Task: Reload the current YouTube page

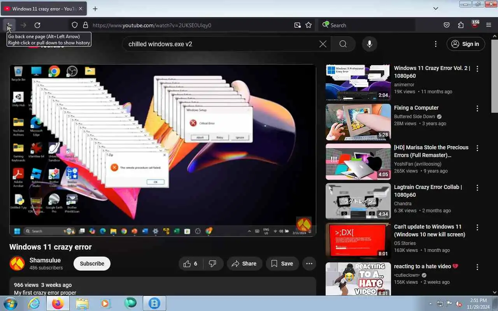Action: coord(37,25)
